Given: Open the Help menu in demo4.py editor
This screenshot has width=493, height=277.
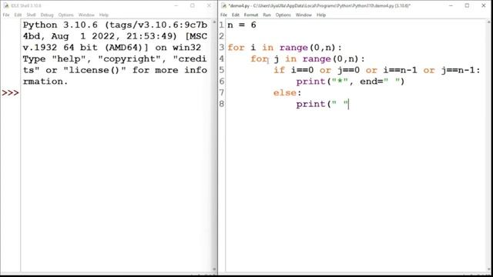Looking at the screenshot, I should [x=321, y=15].
